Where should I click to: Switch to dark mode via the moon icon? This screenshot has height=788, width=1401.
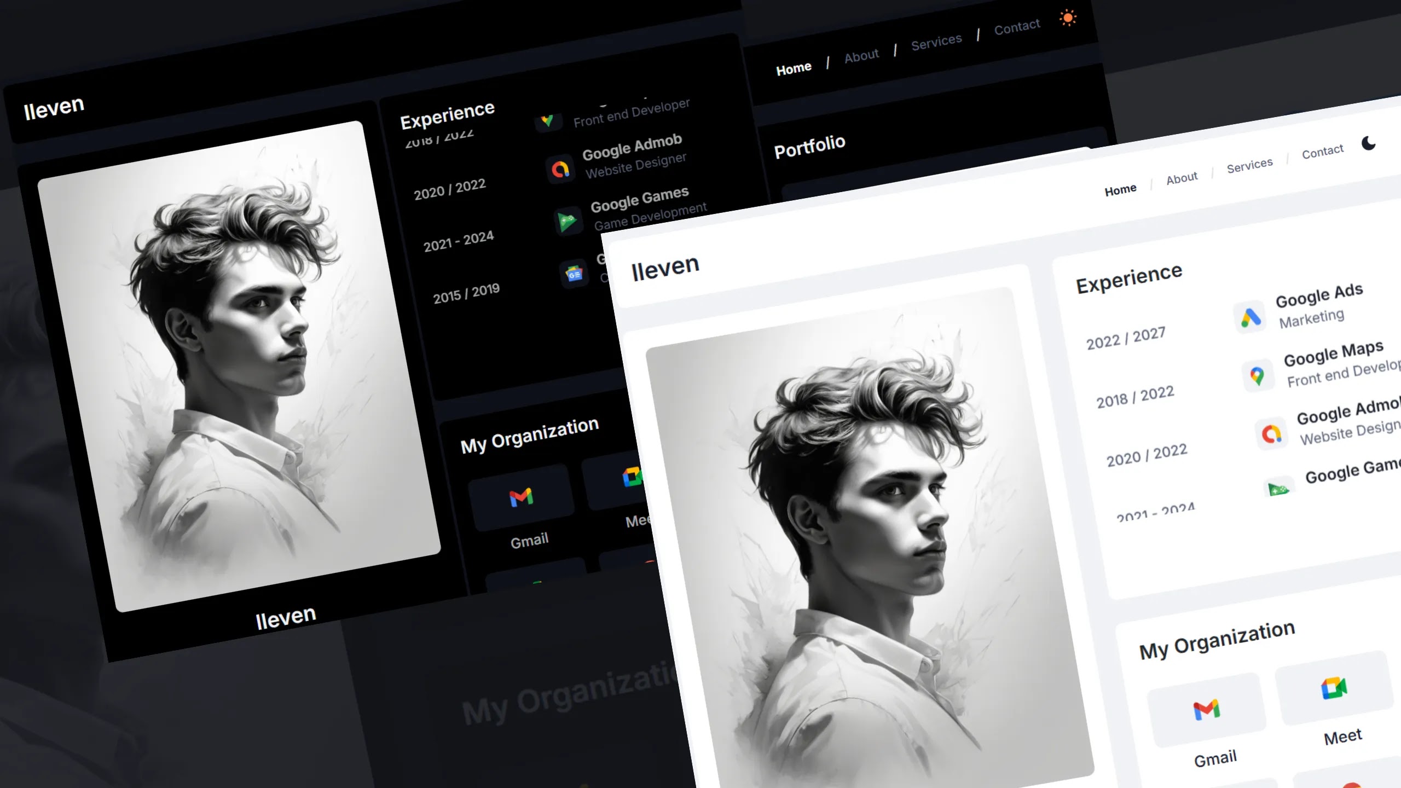point(1368,143)
